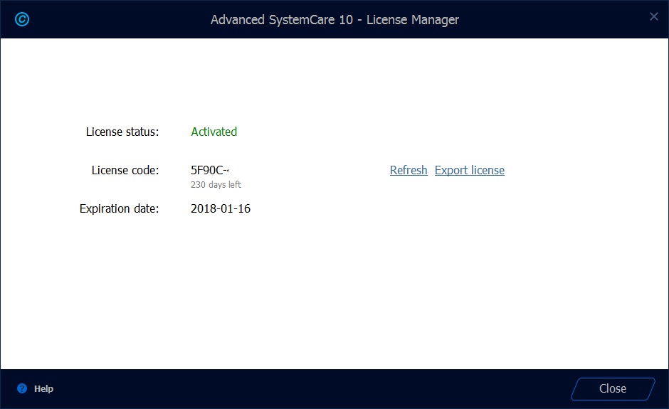Close the License Manager window with X
The image size is (669, 409).
[653, 16]
